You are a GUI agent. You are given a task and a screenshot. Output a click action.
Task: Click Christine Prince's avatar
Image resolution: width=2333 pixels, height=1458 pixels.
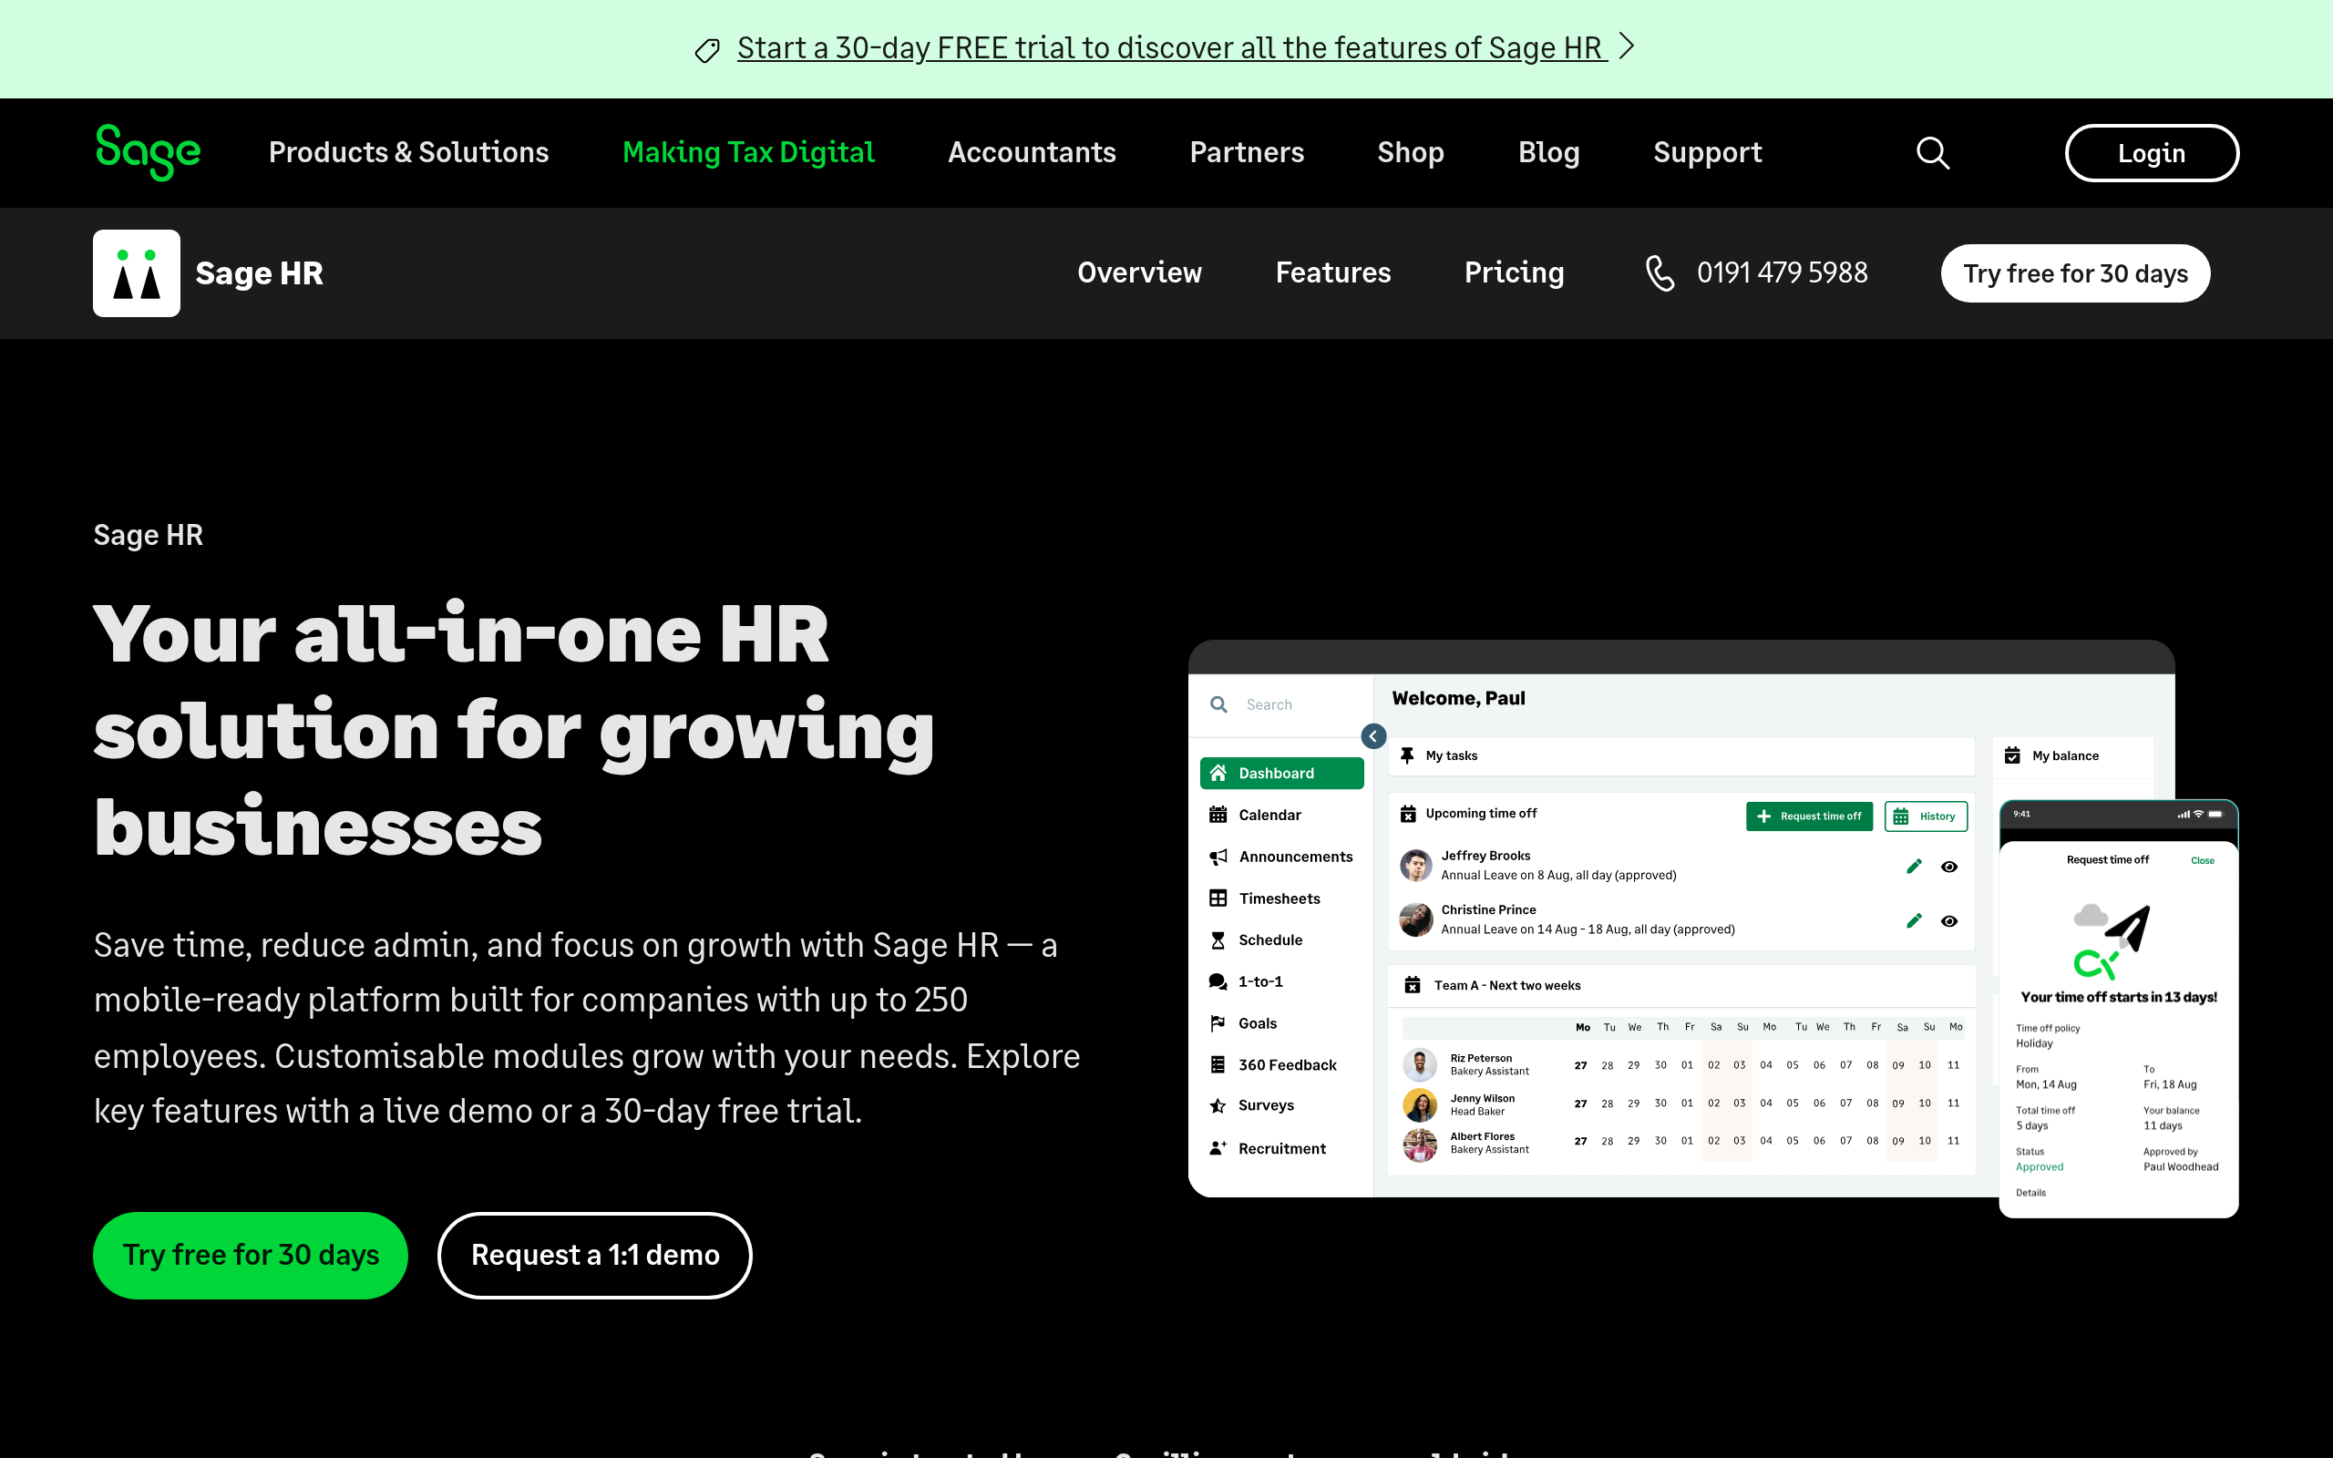[1415, 919]
